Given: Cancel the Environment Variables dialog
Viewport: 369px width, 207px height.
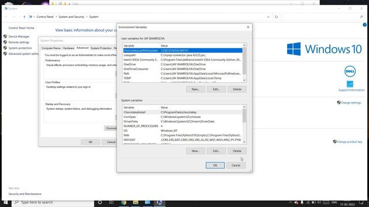Looking at the screenshot, I should pos(236,165).
